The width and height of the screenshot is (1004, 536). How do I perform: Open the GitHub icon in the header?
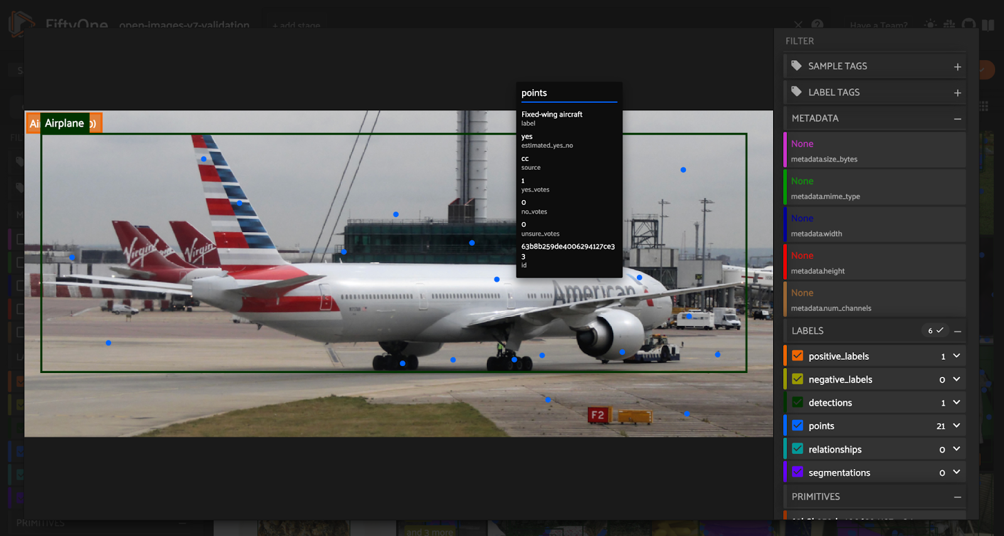(969, 24)
